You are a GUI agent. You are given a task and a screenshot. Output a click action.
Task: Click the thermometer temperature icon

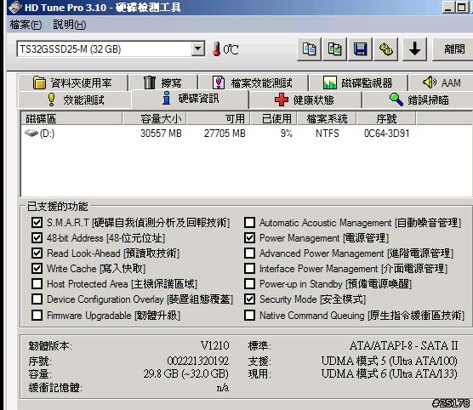pyautogui.click(x=216, y=49)
